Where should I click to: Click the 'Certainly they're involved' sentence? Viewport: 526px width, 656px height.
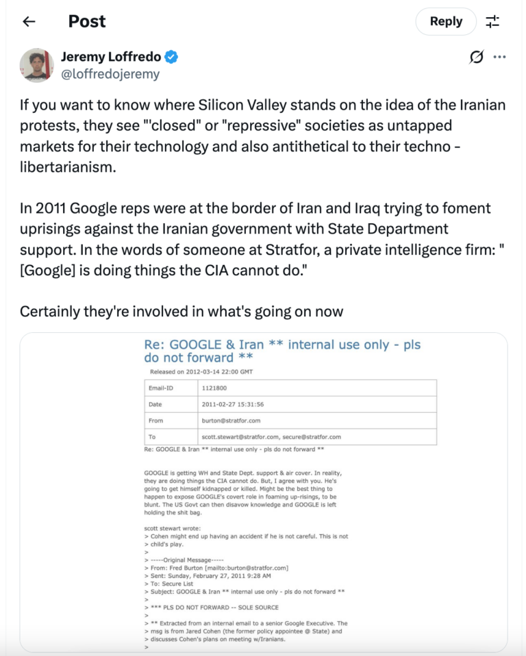click(181, 312)
